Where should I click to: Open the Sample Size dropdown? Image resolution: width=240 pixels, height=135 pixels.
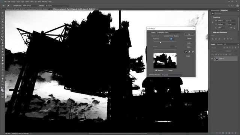pos(30,6)
